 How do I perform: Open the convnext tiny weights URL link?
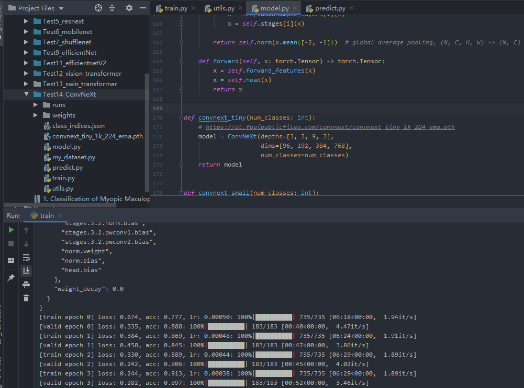pyautogui.click(x=330, y=127)
